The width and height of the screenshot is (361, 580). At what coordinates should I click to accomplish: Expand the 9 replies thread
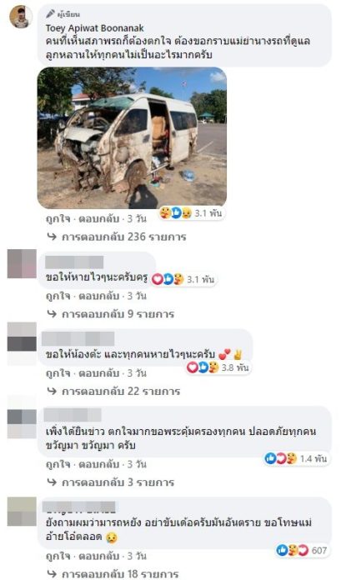[x=111, y=314]
